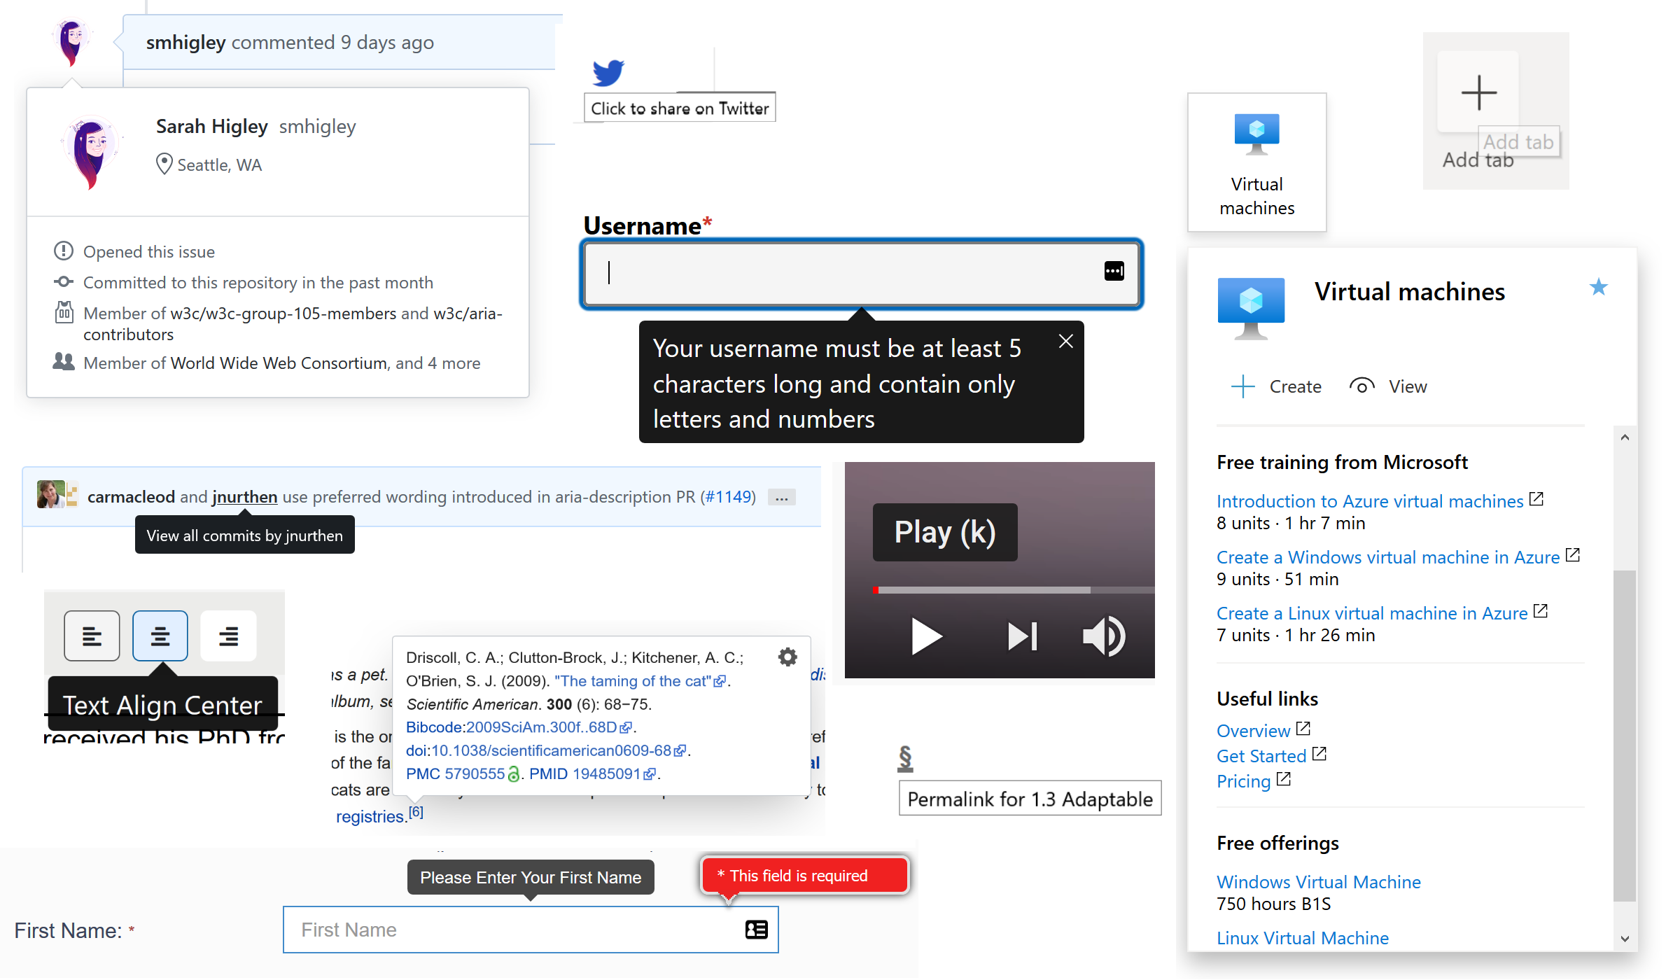
Task: Open the citation popup settings gear
Action: pyautogui.click(x=787, y=657)
